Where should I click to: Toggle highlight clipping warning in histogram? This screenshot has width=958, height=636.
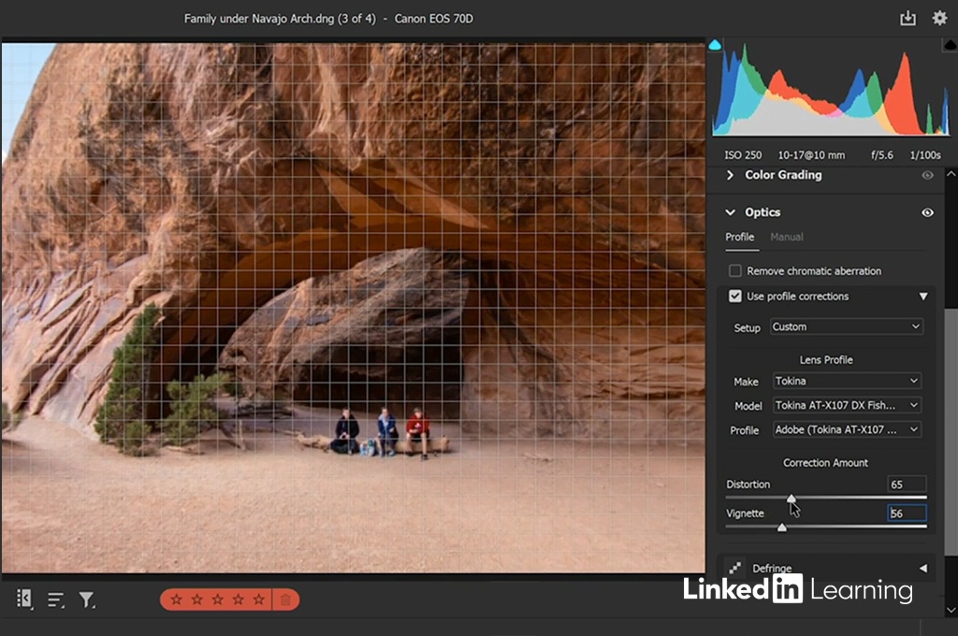tap(951, 44)
